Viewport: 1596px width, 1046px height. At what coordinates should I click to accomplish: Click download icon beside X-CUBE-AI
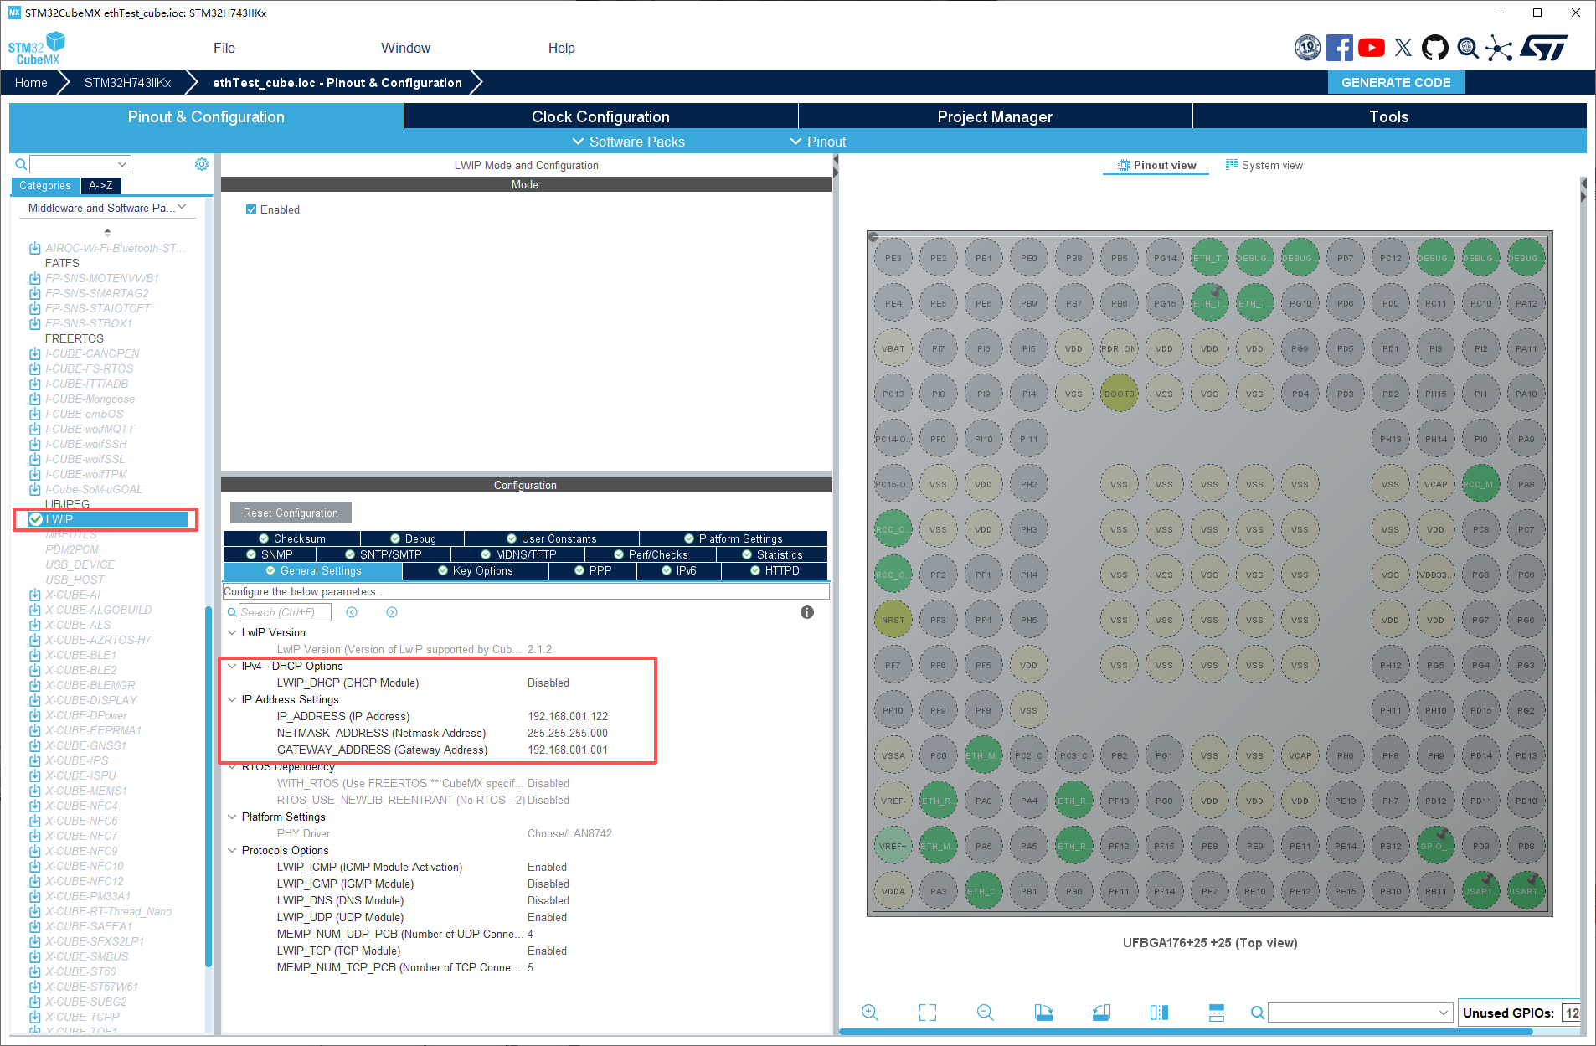pyautogui.click(x=35, y=595)
